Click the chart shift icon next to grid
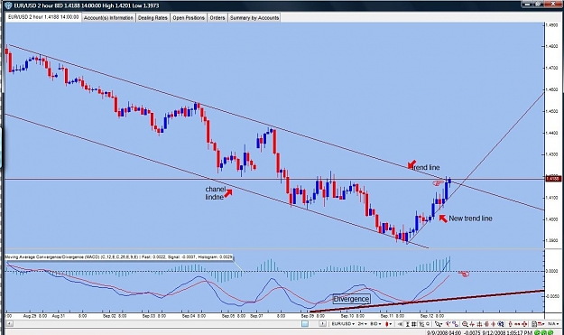The height and width of the screenshot is (335, 564). tap(421, 324)
